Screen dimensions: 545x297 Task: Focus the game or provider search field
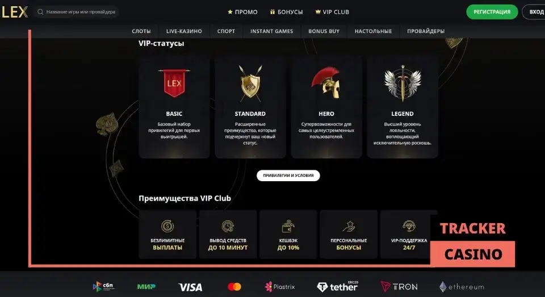point(77,12)
